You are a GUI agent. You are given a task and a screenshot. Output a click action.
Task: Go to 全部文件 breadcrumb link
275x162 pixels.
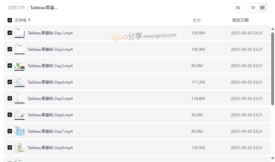[x=16, y=8]
